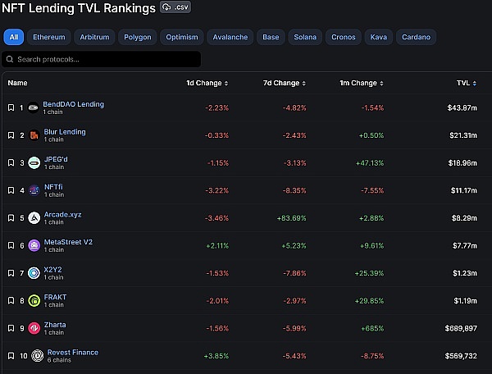Click the NFTfi logo icon

click(x=34, y=190)
